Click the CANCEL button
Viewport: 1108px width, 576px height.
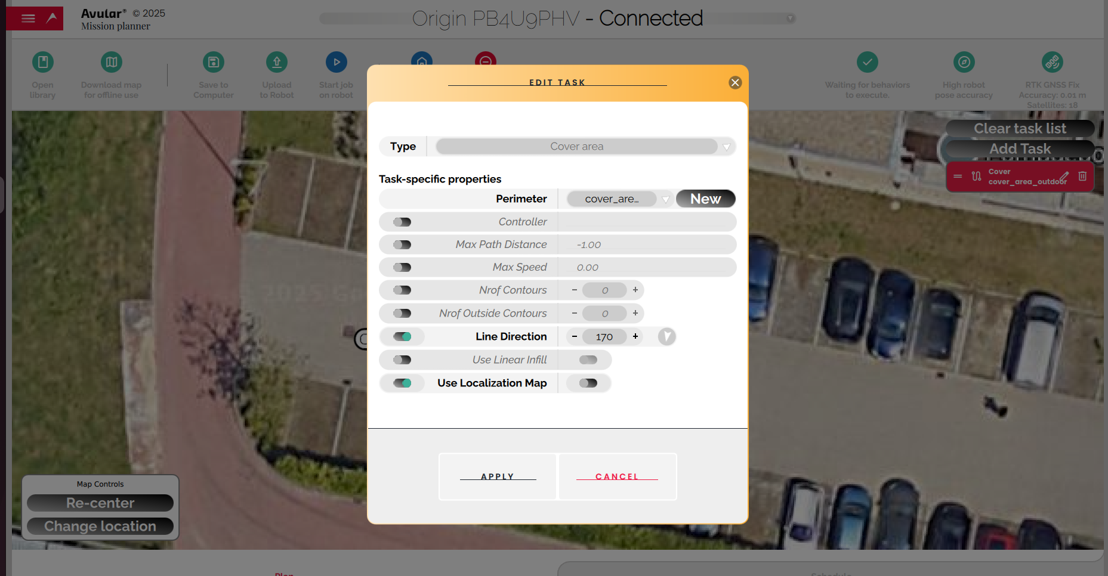coord(618,476)
